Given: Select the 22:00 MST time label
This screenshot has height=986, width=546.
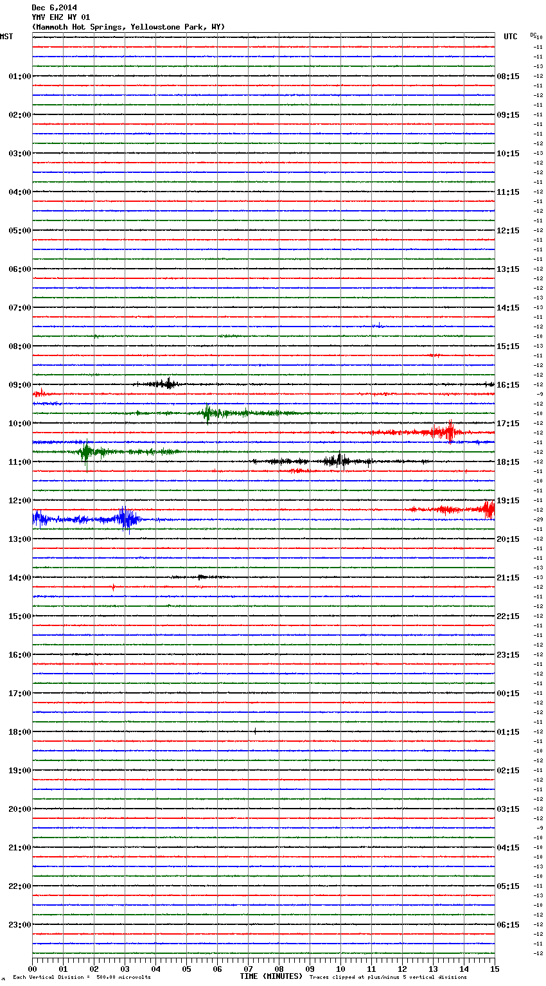Looking at the screenshot, I should [20, 886].
